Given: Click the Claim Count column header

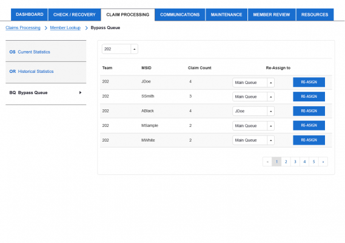Looking at the screenshot, I should click(199, 68).
